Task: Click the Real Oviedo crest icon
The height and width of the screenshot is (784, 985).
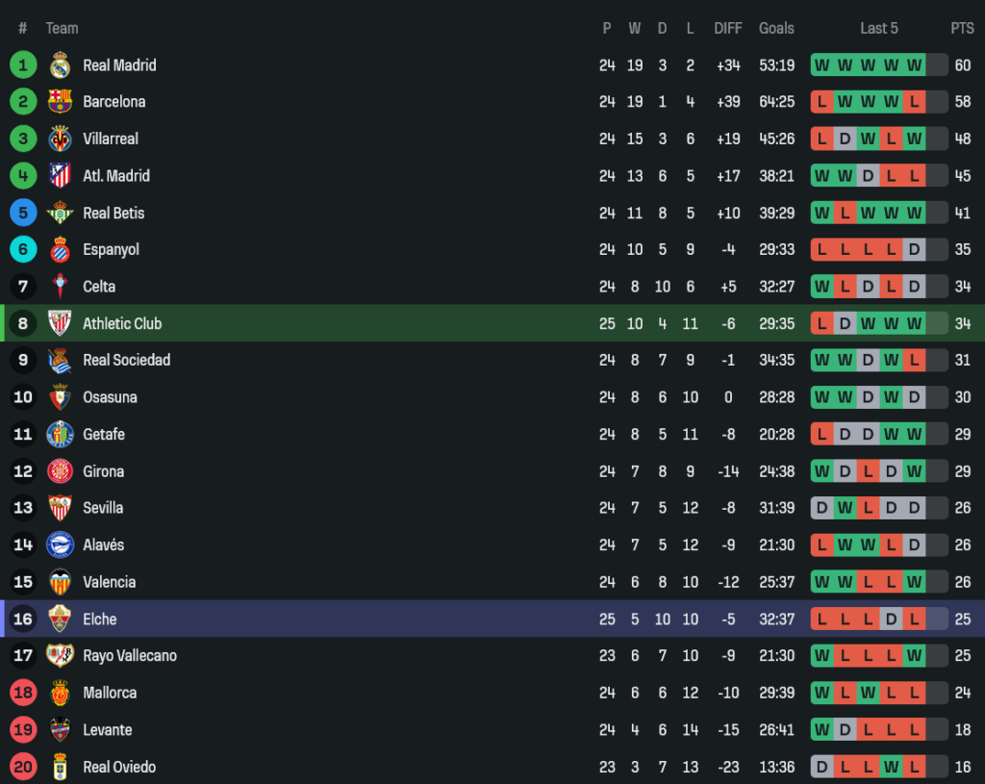Action: tap(60, 767)
